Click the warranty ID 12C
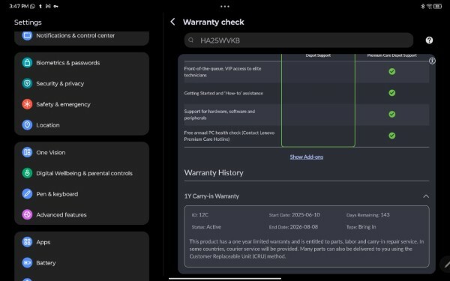Viewport: 450px width, 281px height. (x=200, y=215)
